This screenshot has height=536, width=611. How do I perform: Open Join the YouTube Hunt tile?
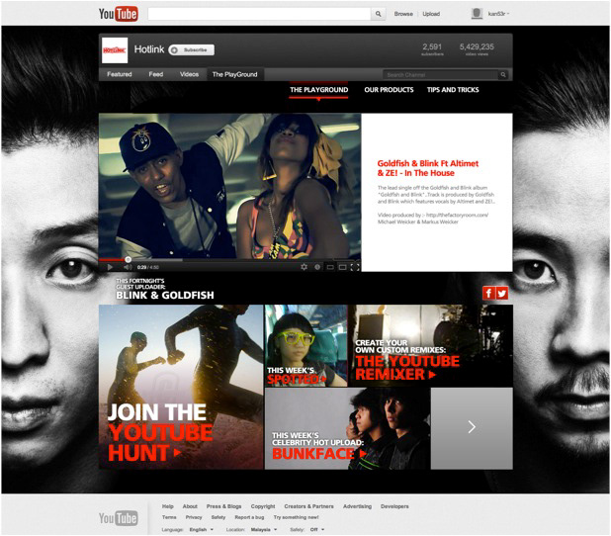click(x=181, y=387)
